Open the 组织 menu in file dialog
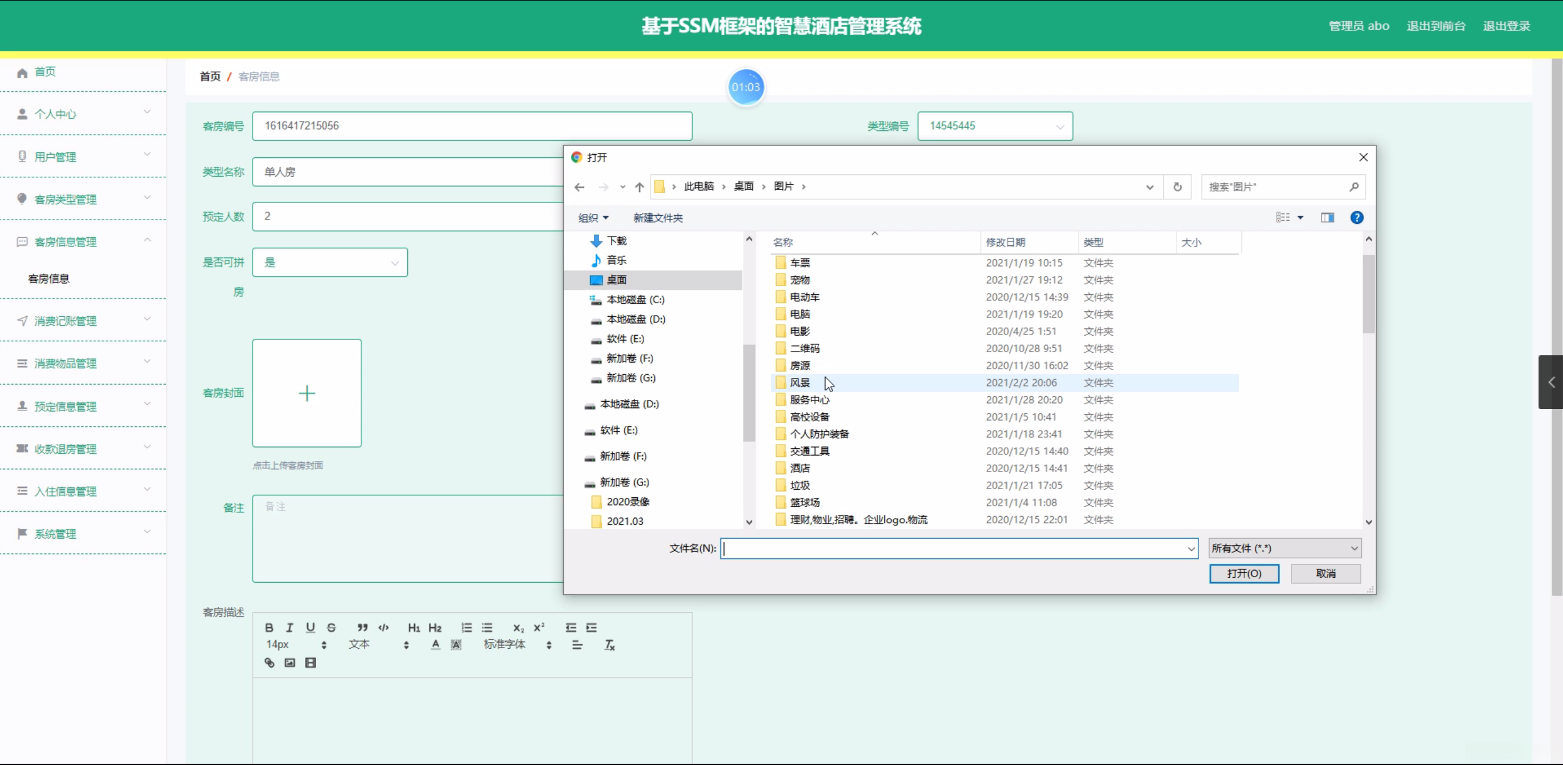This screenshot has height=765, width=1563. pos(593,218)
